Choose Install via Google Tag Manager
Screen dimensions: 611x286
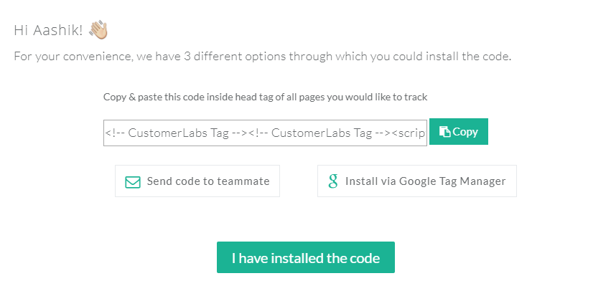[417, 181]
